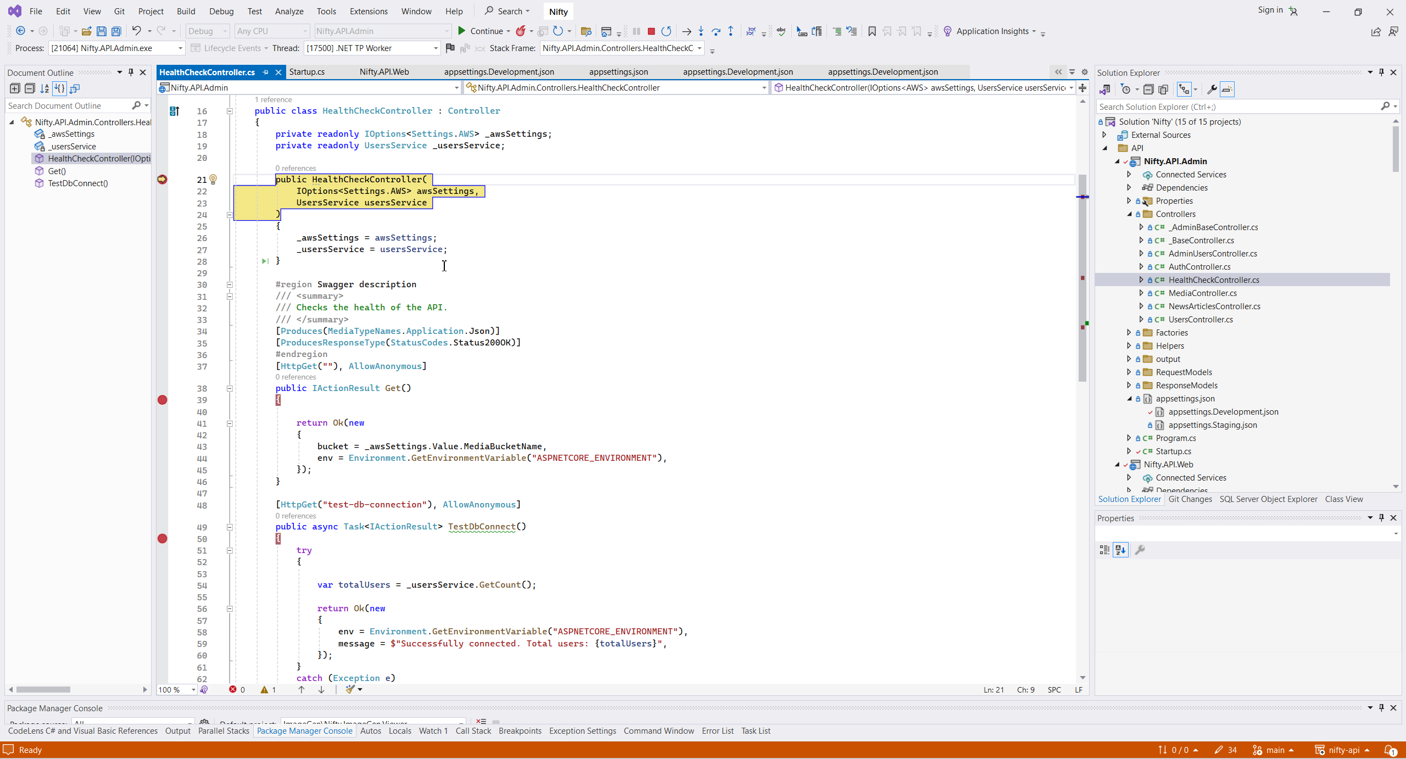
Task: Click the wrench icon in Solution Explorer toolbar
Action: pyautogui.click(x=1212, y=90)
